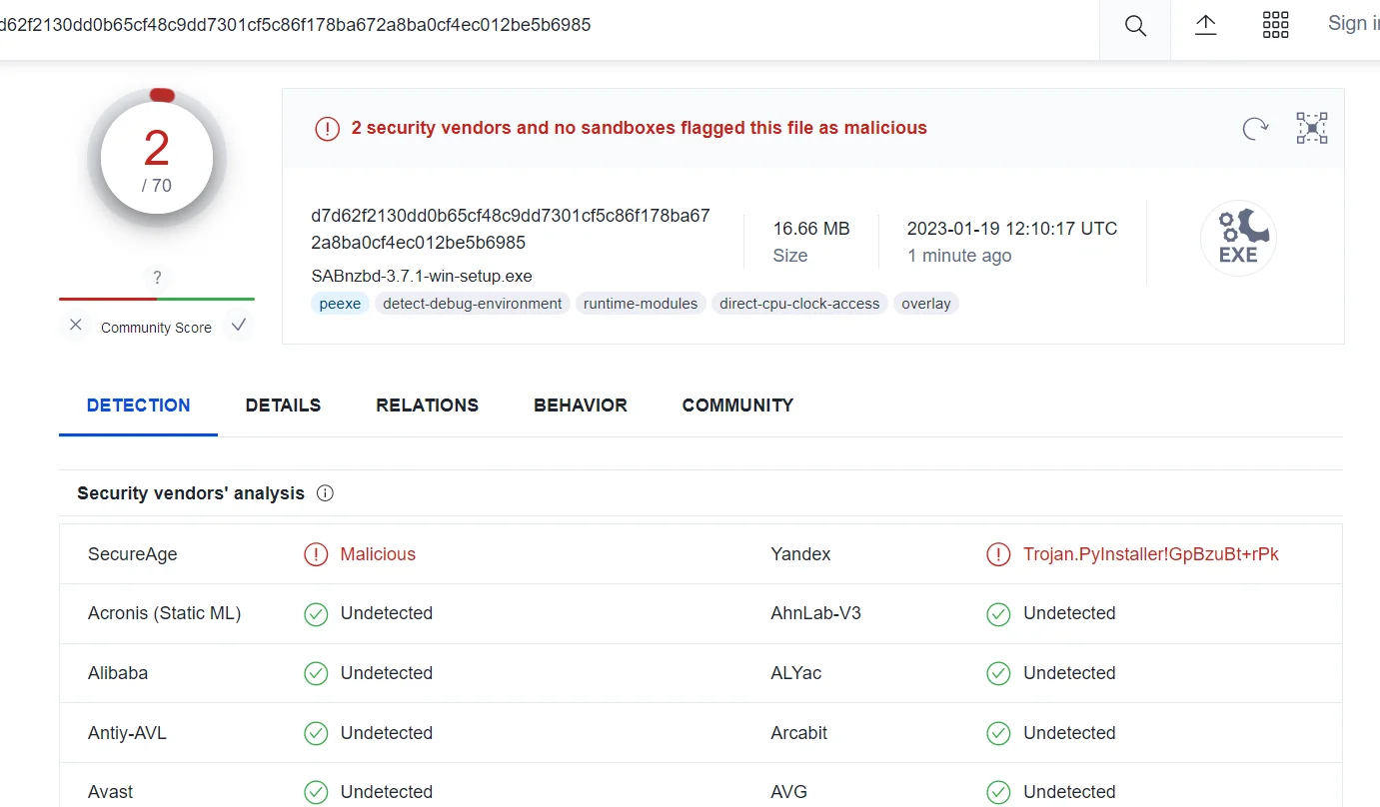Click the peexe tag
This screenshot has height=807, width=1380.
click(x=340, y=304)
